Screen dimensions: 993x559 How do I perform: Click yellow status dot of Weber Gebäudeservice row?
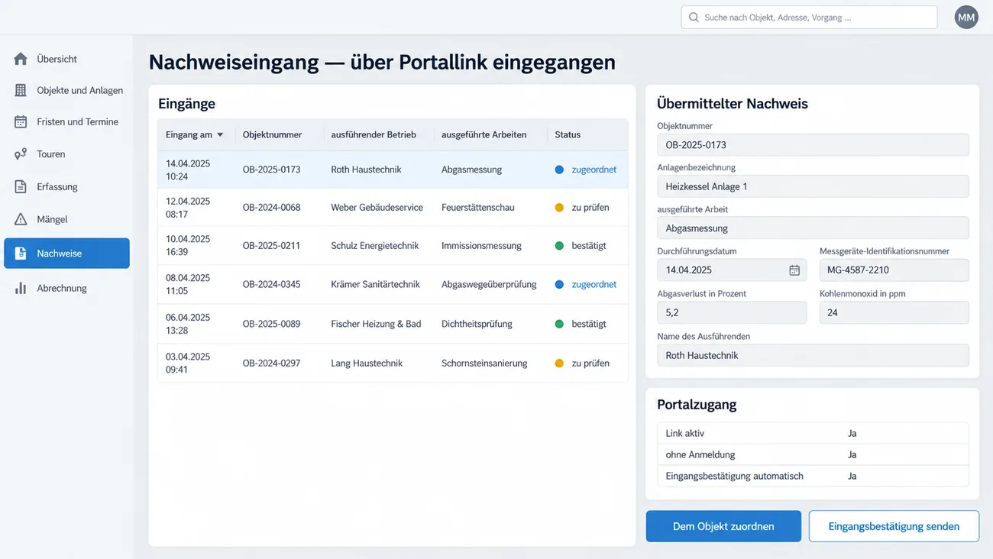(559, 208)
